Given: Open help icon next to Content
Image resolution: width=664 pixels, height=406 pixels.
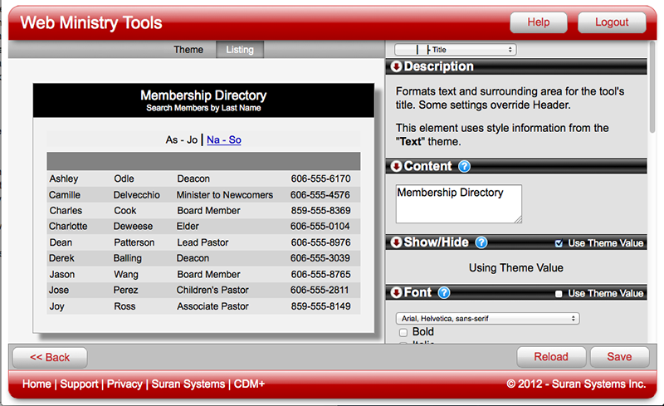Looking at the screenshot, I should (464, 167).
